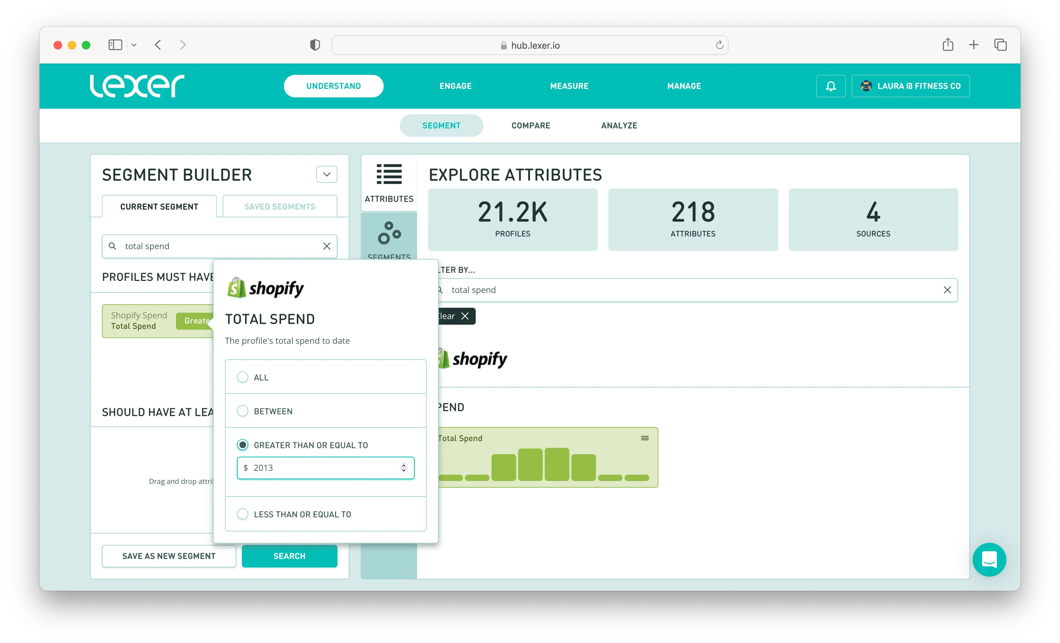Image resolution: width=1060 pixels, height=643 pixels.
Task: Reload the page with refresh icon
Action: (x=719, y=45)
